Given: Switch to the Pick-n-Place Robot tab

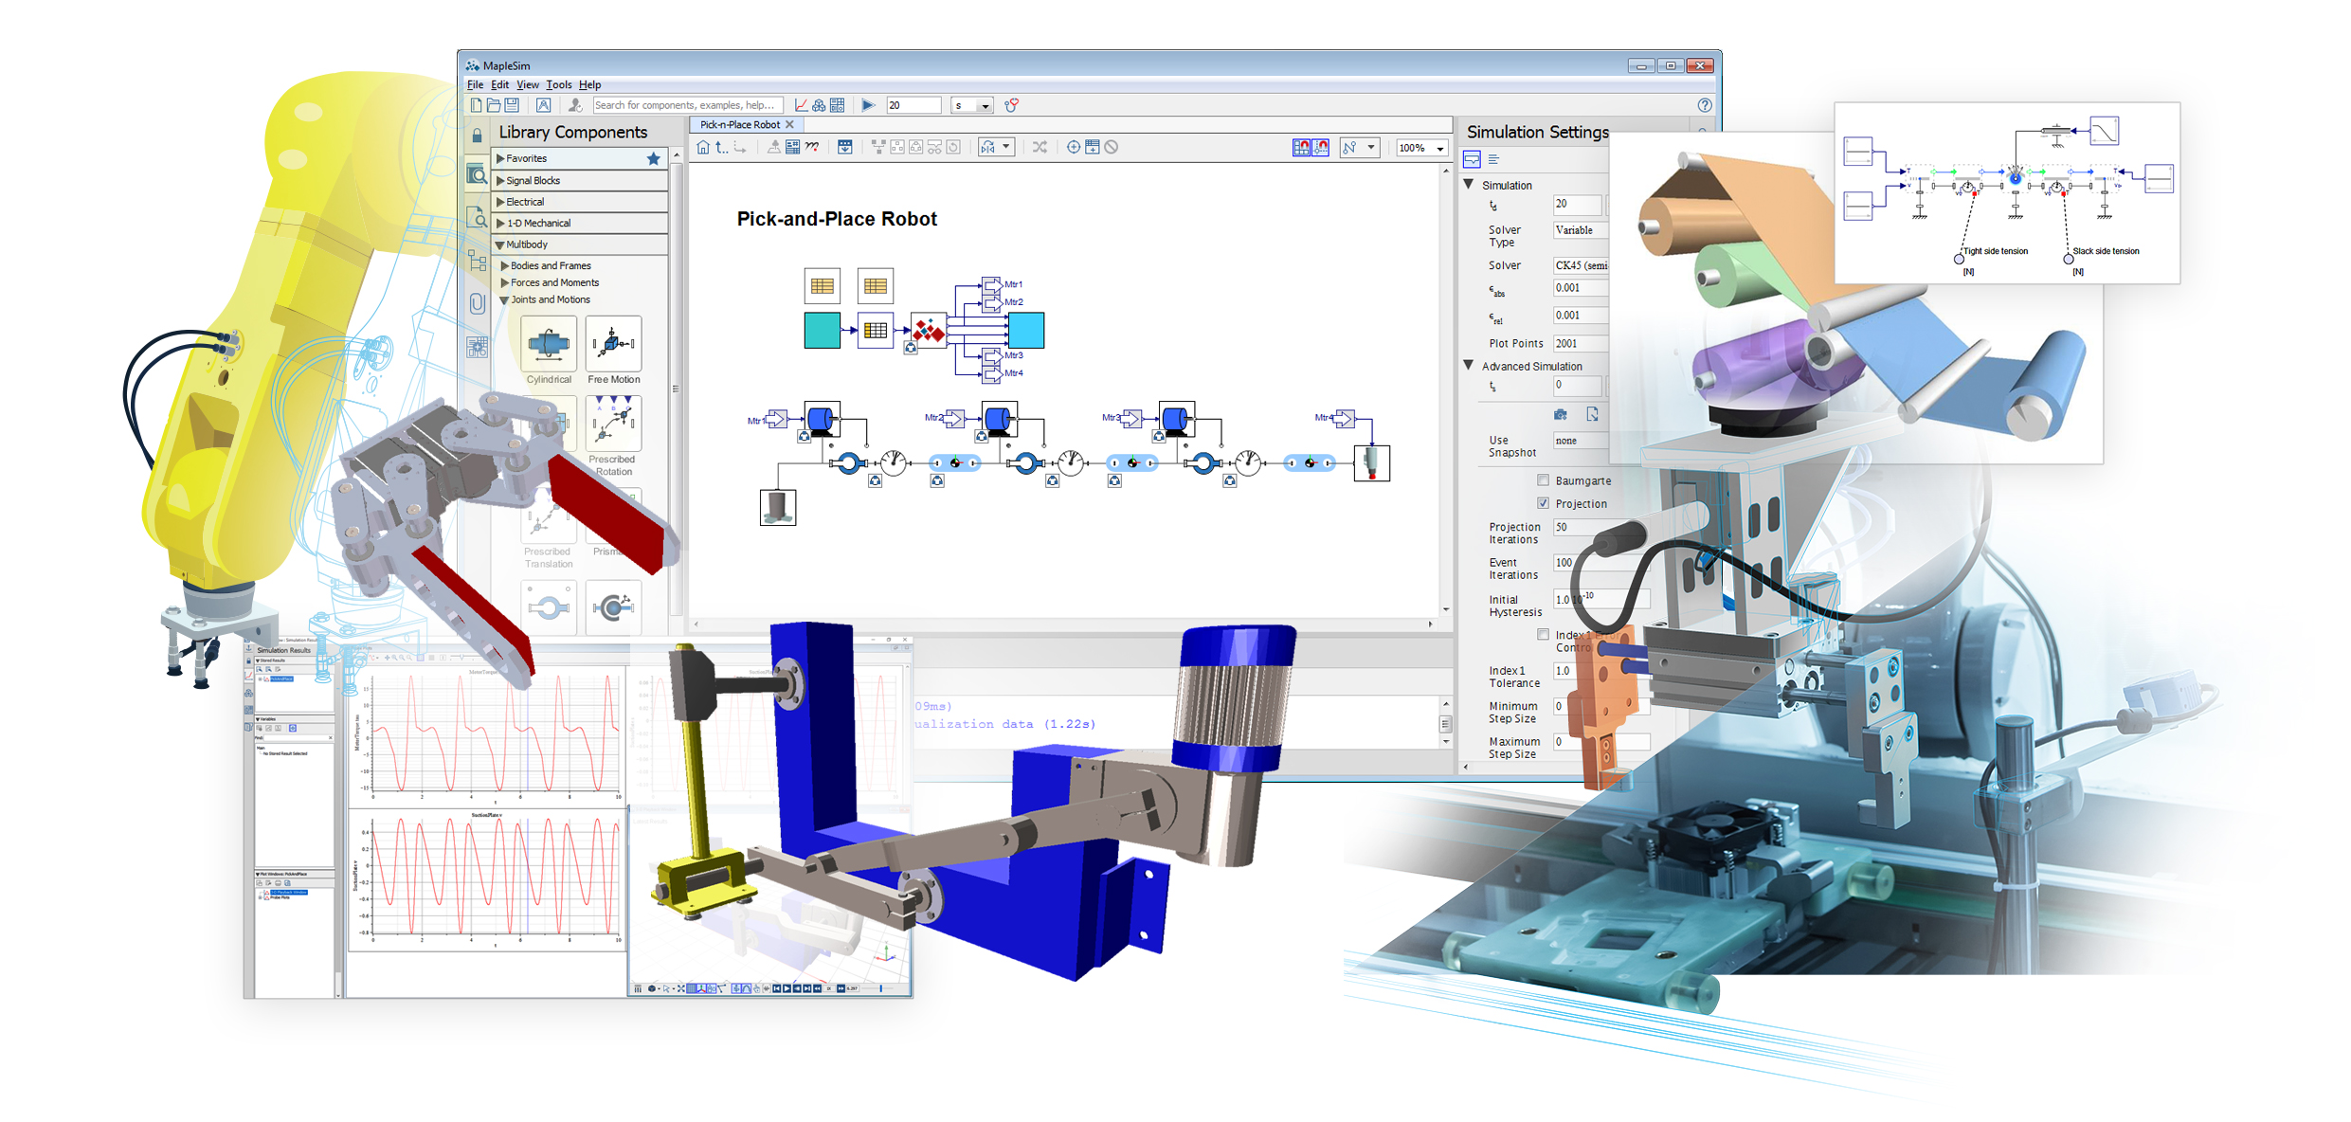Looking at the screenshot, I should (x=740, y=125).
